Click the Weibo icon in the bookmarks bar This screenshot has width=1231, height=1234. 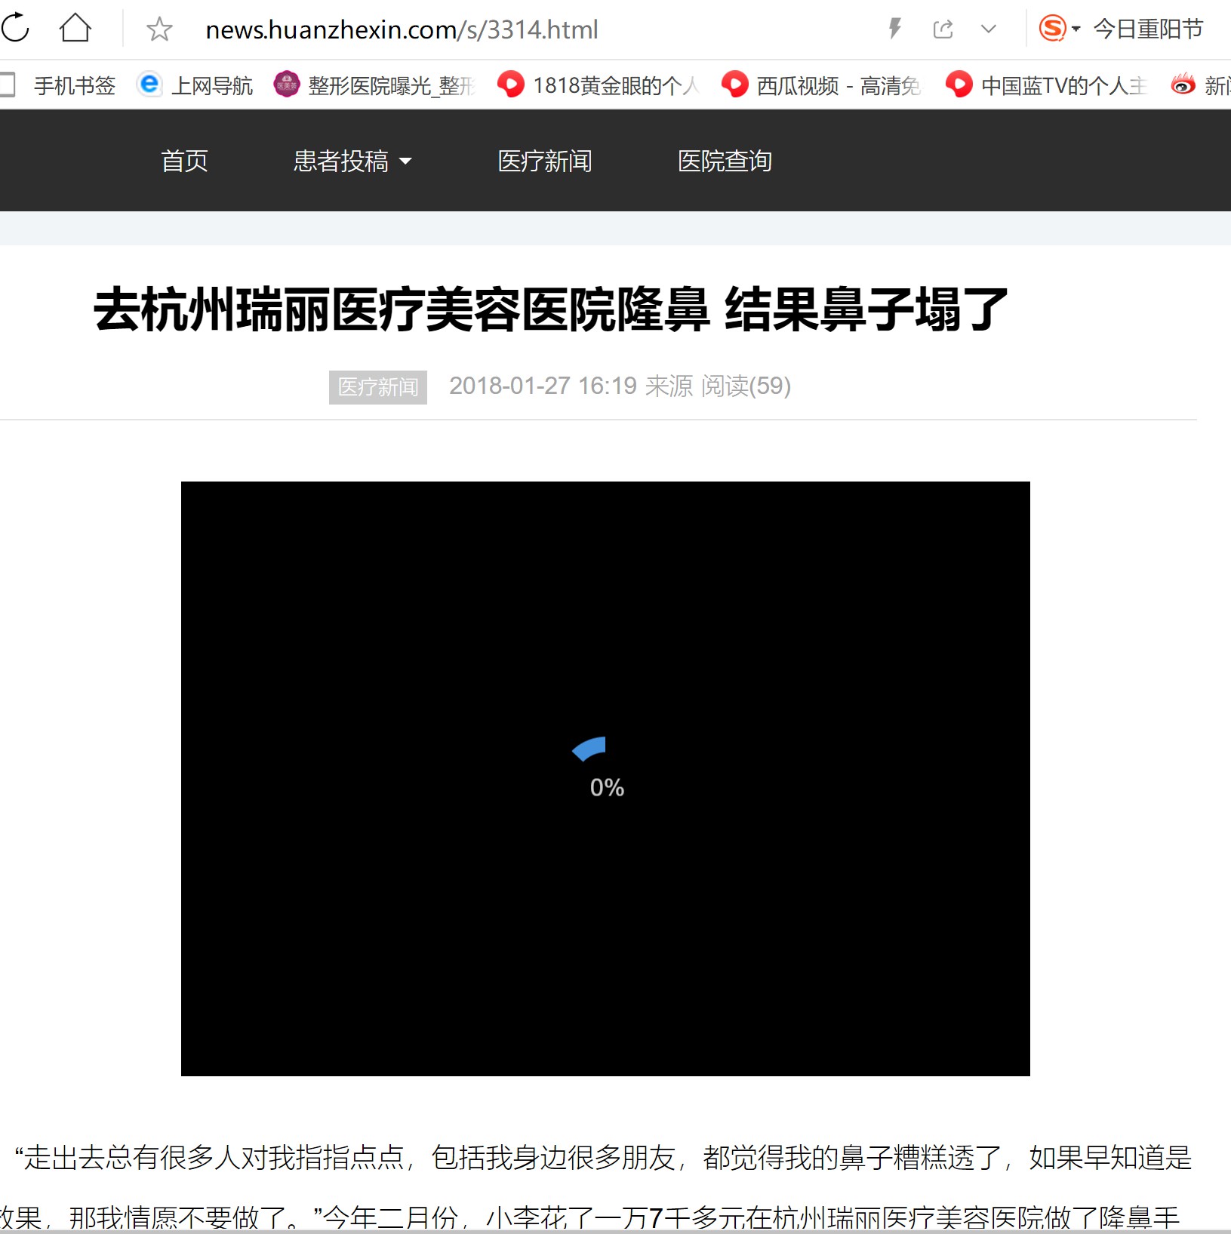pyautogui.click(x=1183, y=85)
